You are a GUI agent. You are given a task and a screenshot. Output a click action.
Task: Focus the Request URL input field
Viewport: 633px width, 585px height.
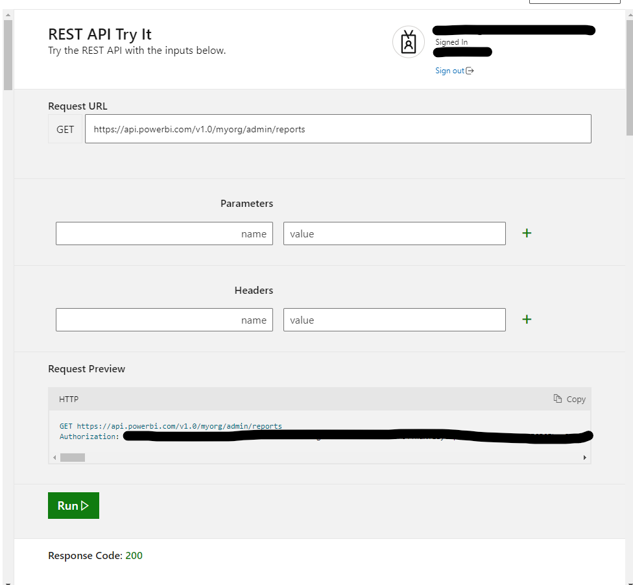[338, 129]
